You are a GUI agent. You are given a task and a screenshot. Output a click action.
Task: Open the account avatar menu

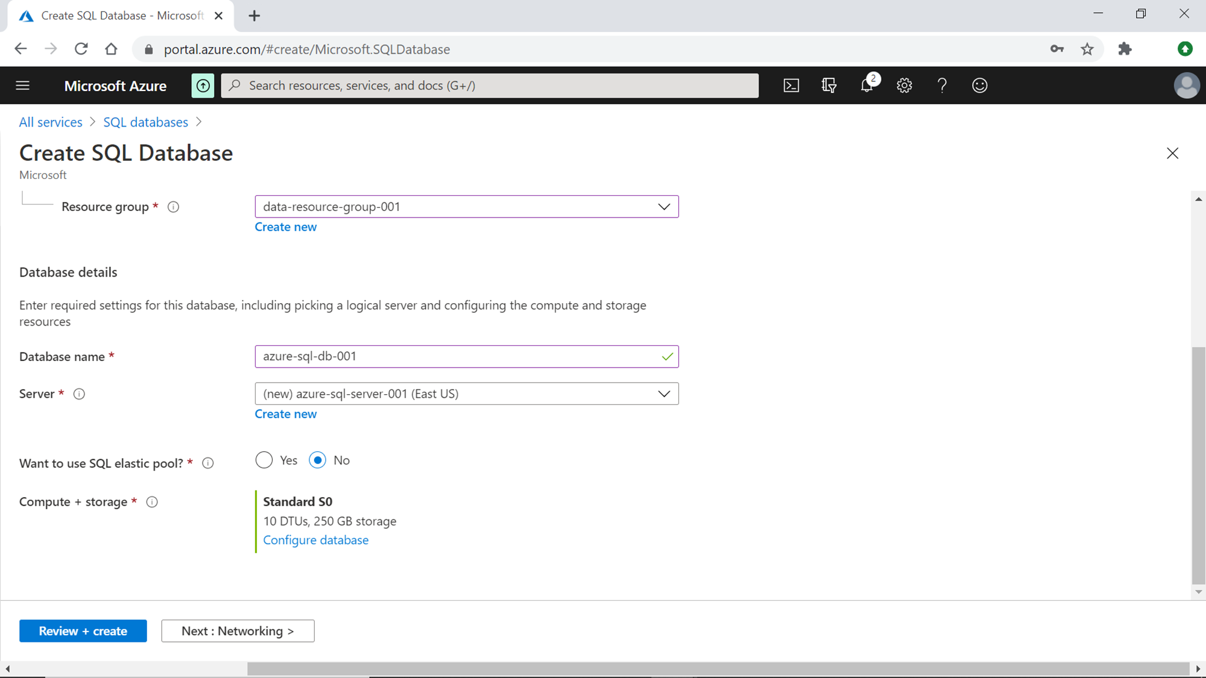click(x=1187, y=86)
